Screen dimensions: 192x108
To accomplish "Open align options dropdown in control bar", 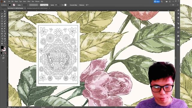I will tap(88, 5).
